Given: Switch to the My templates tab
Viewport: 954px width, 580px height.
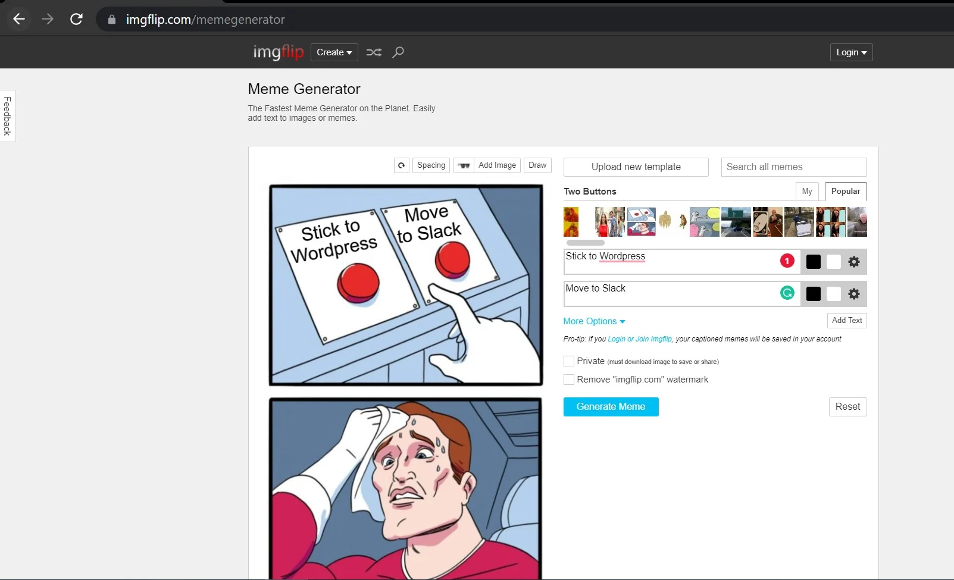Looking at the screenshot, I should point(807,192).
